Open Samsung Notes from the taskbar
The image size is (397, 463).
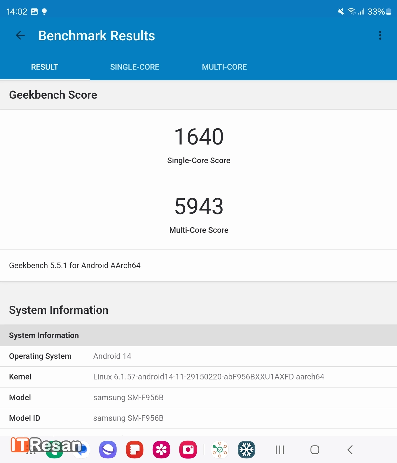135,450
